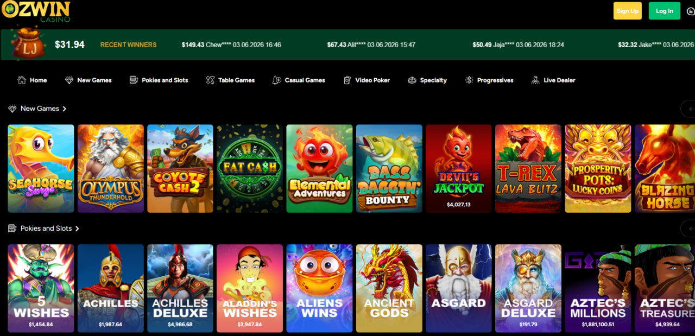Screen dimensions: 695x336
Task: Open the hamburger menu icon
Action: (691, 11)
